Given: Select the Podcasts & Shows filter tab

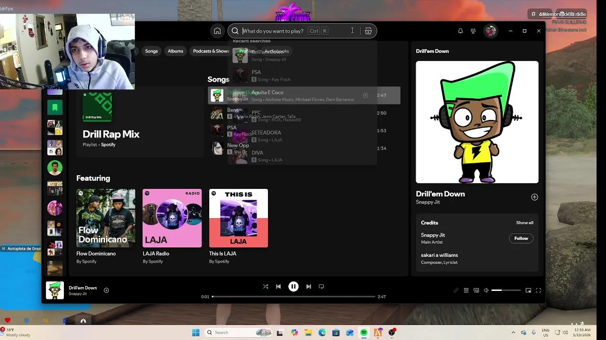Looking at the screenshot, I should click(x=211, y=51).
